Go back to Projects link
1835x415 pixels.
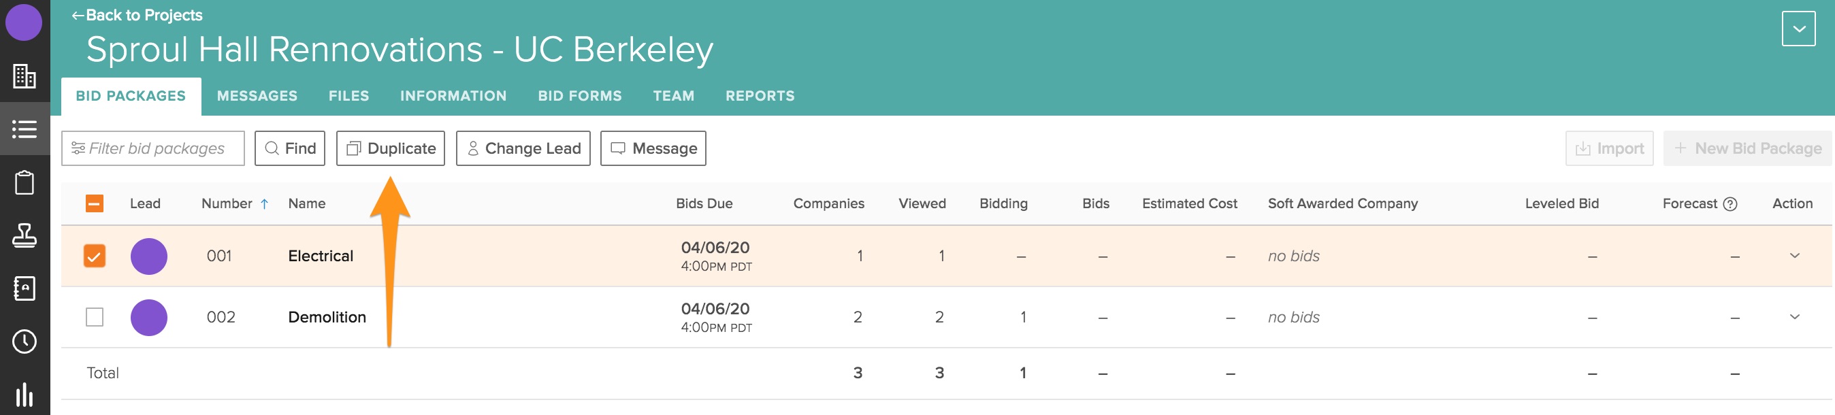(137, 15)
